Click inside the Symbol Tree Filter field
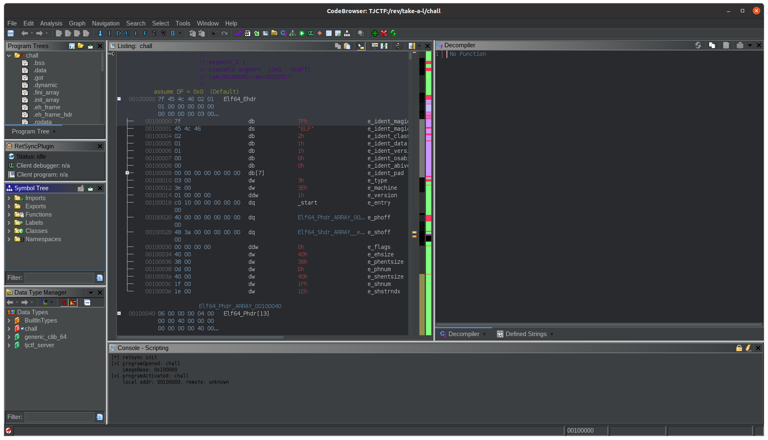The height and width of the screenshot is (440, 768). [59, 277]
